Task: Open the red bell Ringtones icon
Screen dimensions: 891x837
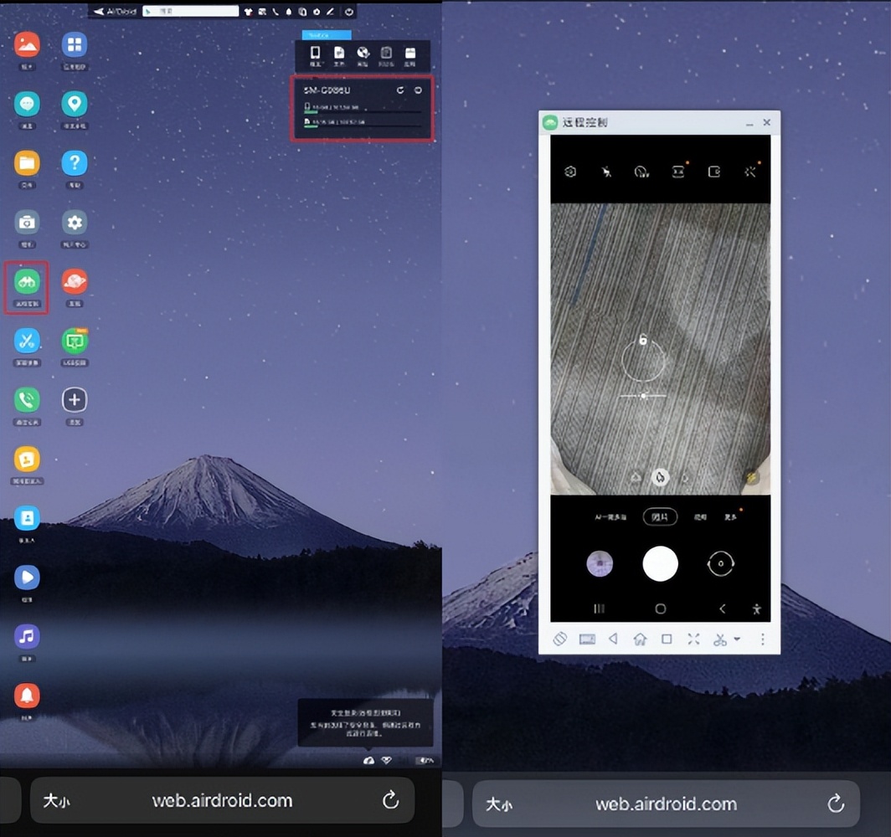Action: click(27, 696)
